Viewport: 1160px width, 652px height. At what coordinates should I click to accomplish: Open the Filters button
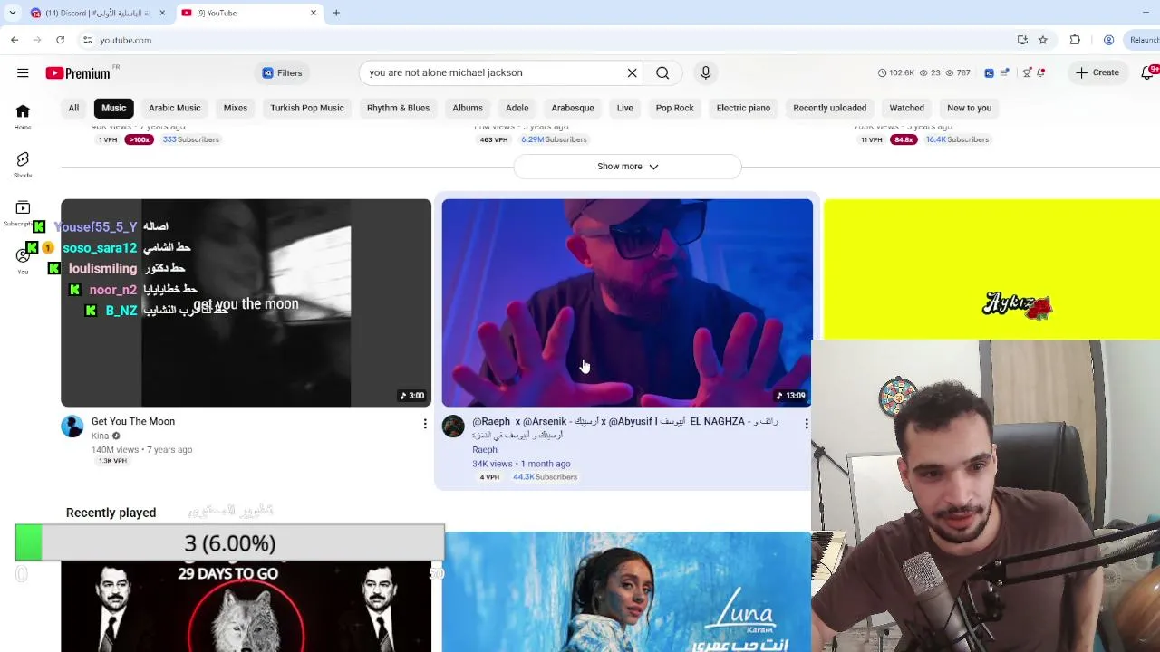[x=283, y=72]
